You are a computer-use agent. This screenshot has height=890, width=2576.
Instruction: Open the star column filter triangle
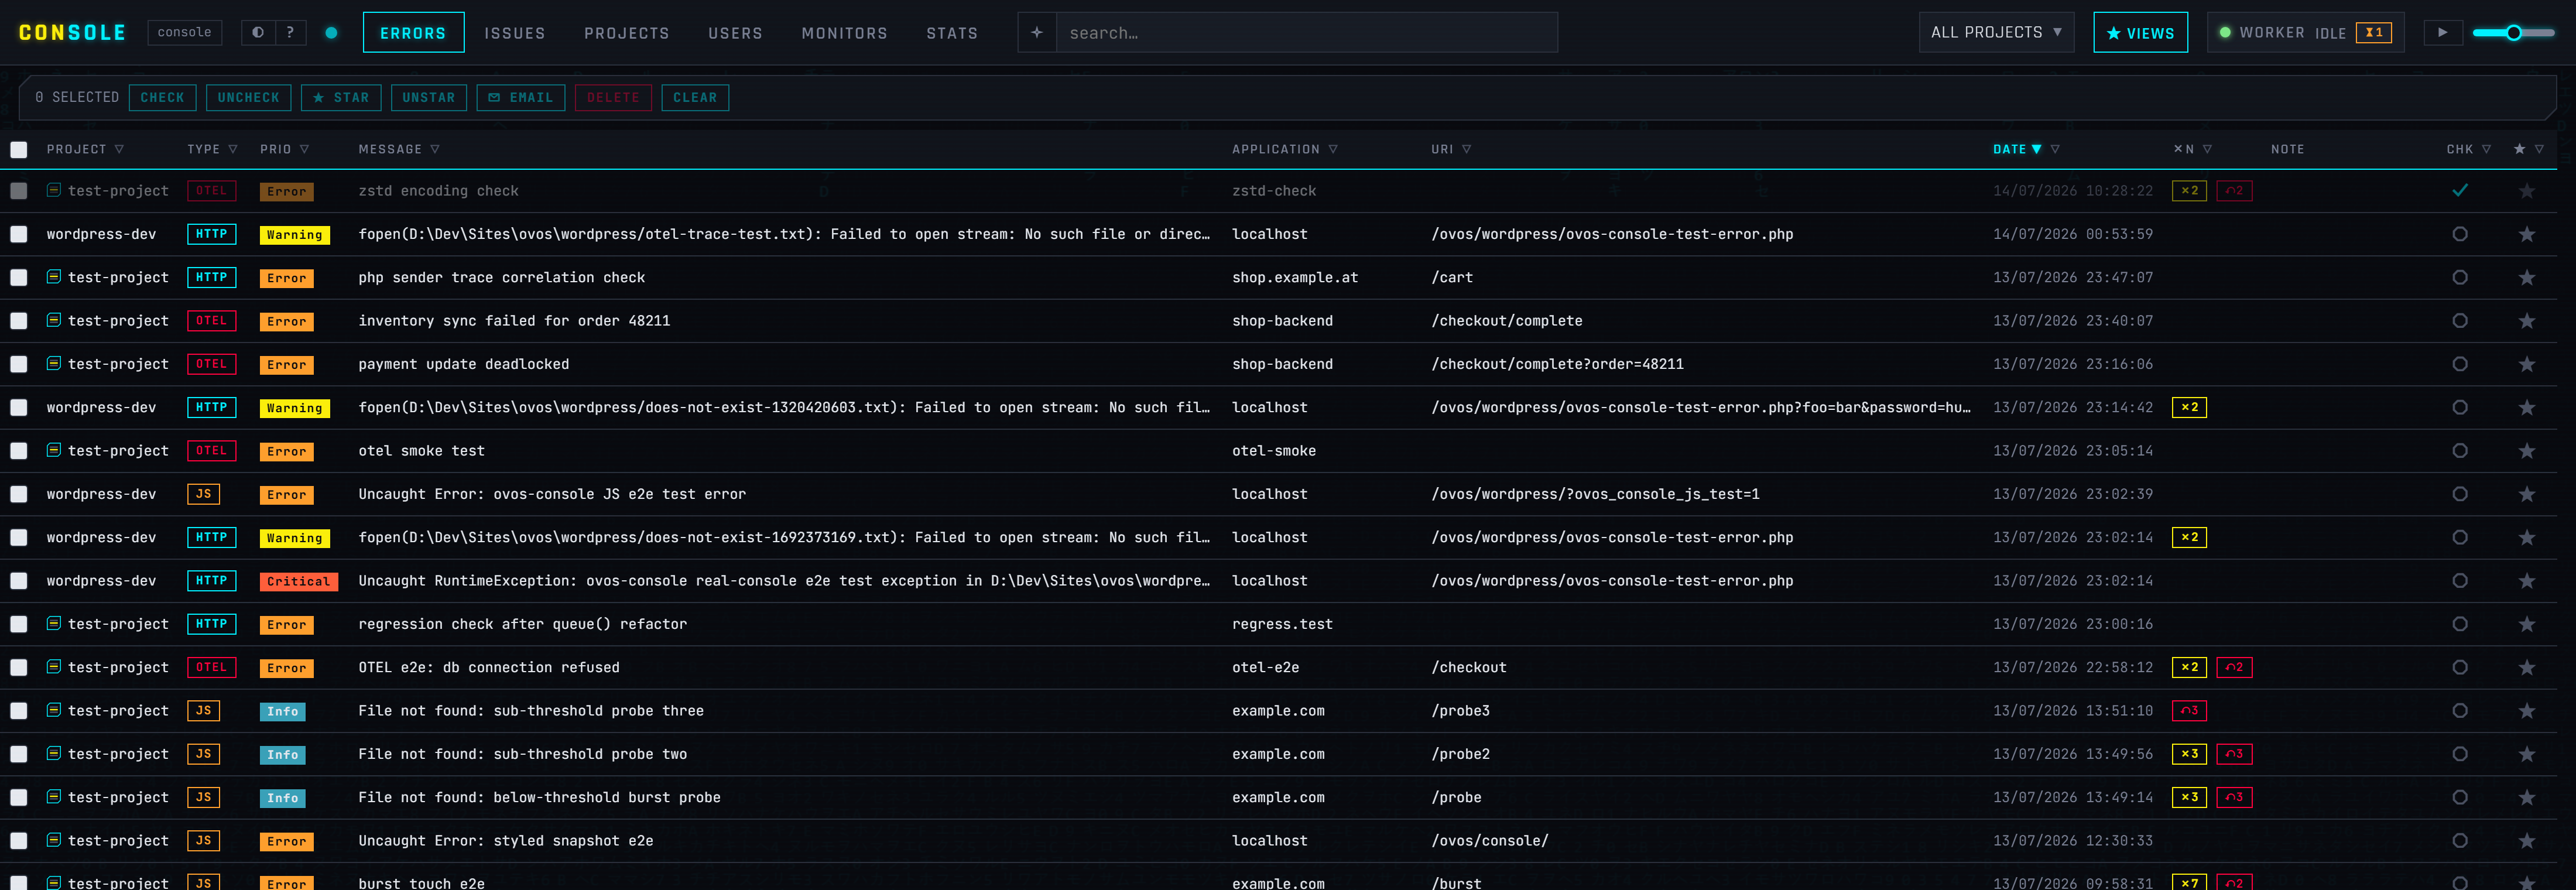pos(2539,149)
